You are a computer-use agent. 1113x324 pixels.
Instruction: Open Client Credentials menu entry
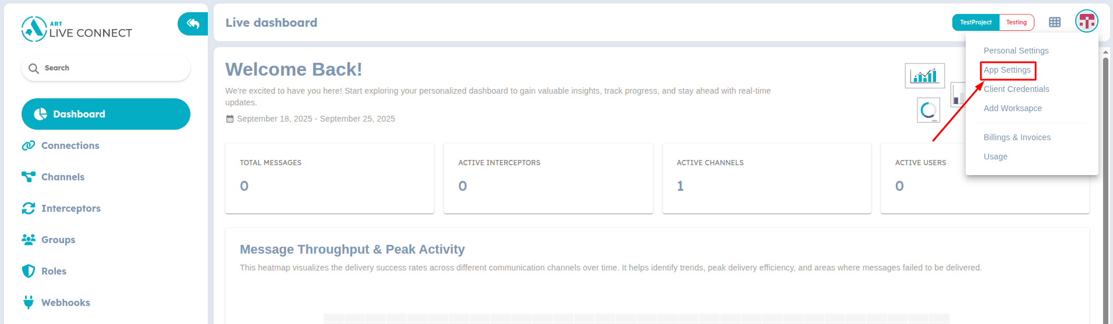[x=1016, y=89]
